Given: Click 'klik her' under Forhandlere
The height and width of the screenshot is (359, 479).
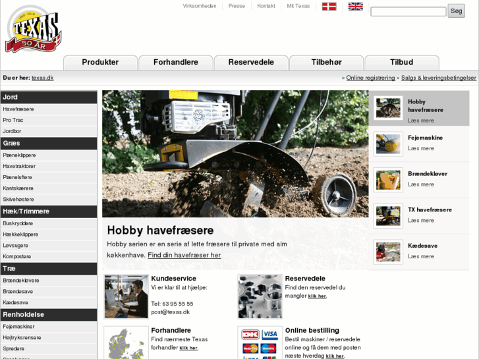Looking at the screenshot, I should pos(188,348).
